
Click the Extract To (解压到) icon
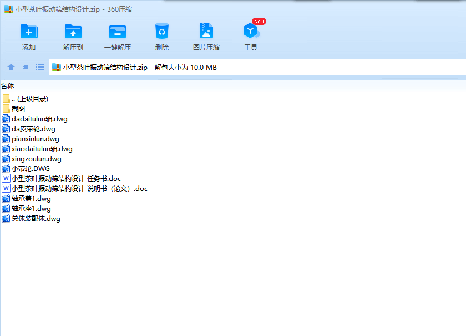pos(73,32)
